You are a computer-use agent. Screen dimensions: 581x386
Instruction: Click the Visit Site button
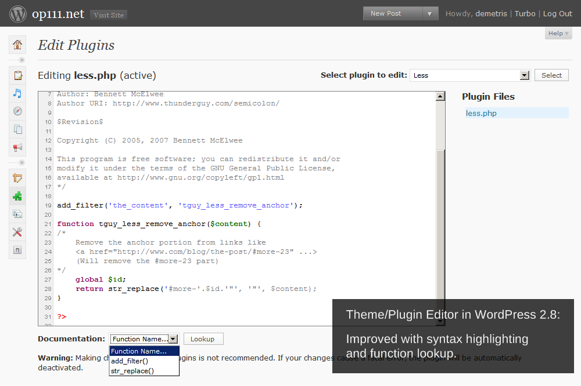[109, 15]
